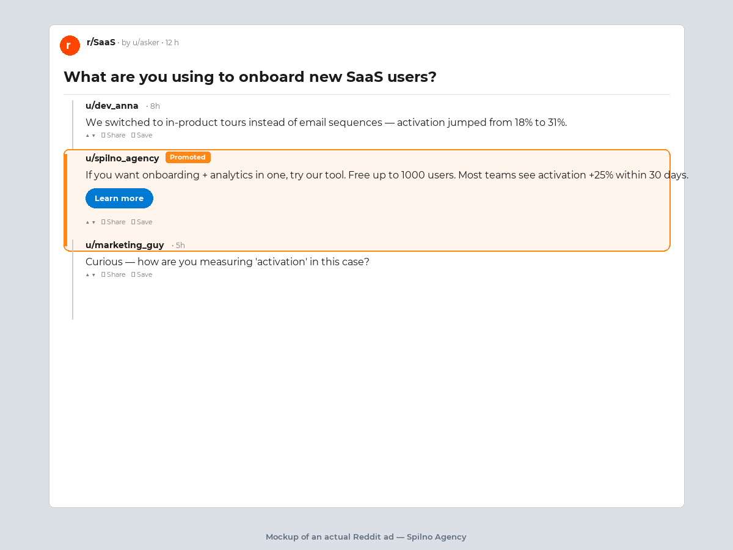Screen dimensions: 733x550
Task: Upvote the promoted spilno_agency comment
Action: (87, 222)
